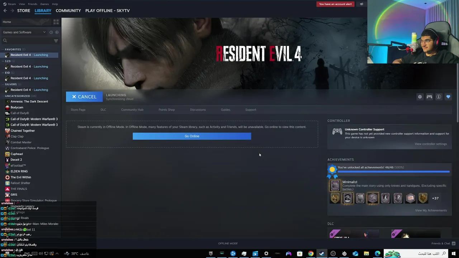Open the Windows Start button
Image resolution: width=459 pixels, height=258 pixels.
(x=454, y=254)
